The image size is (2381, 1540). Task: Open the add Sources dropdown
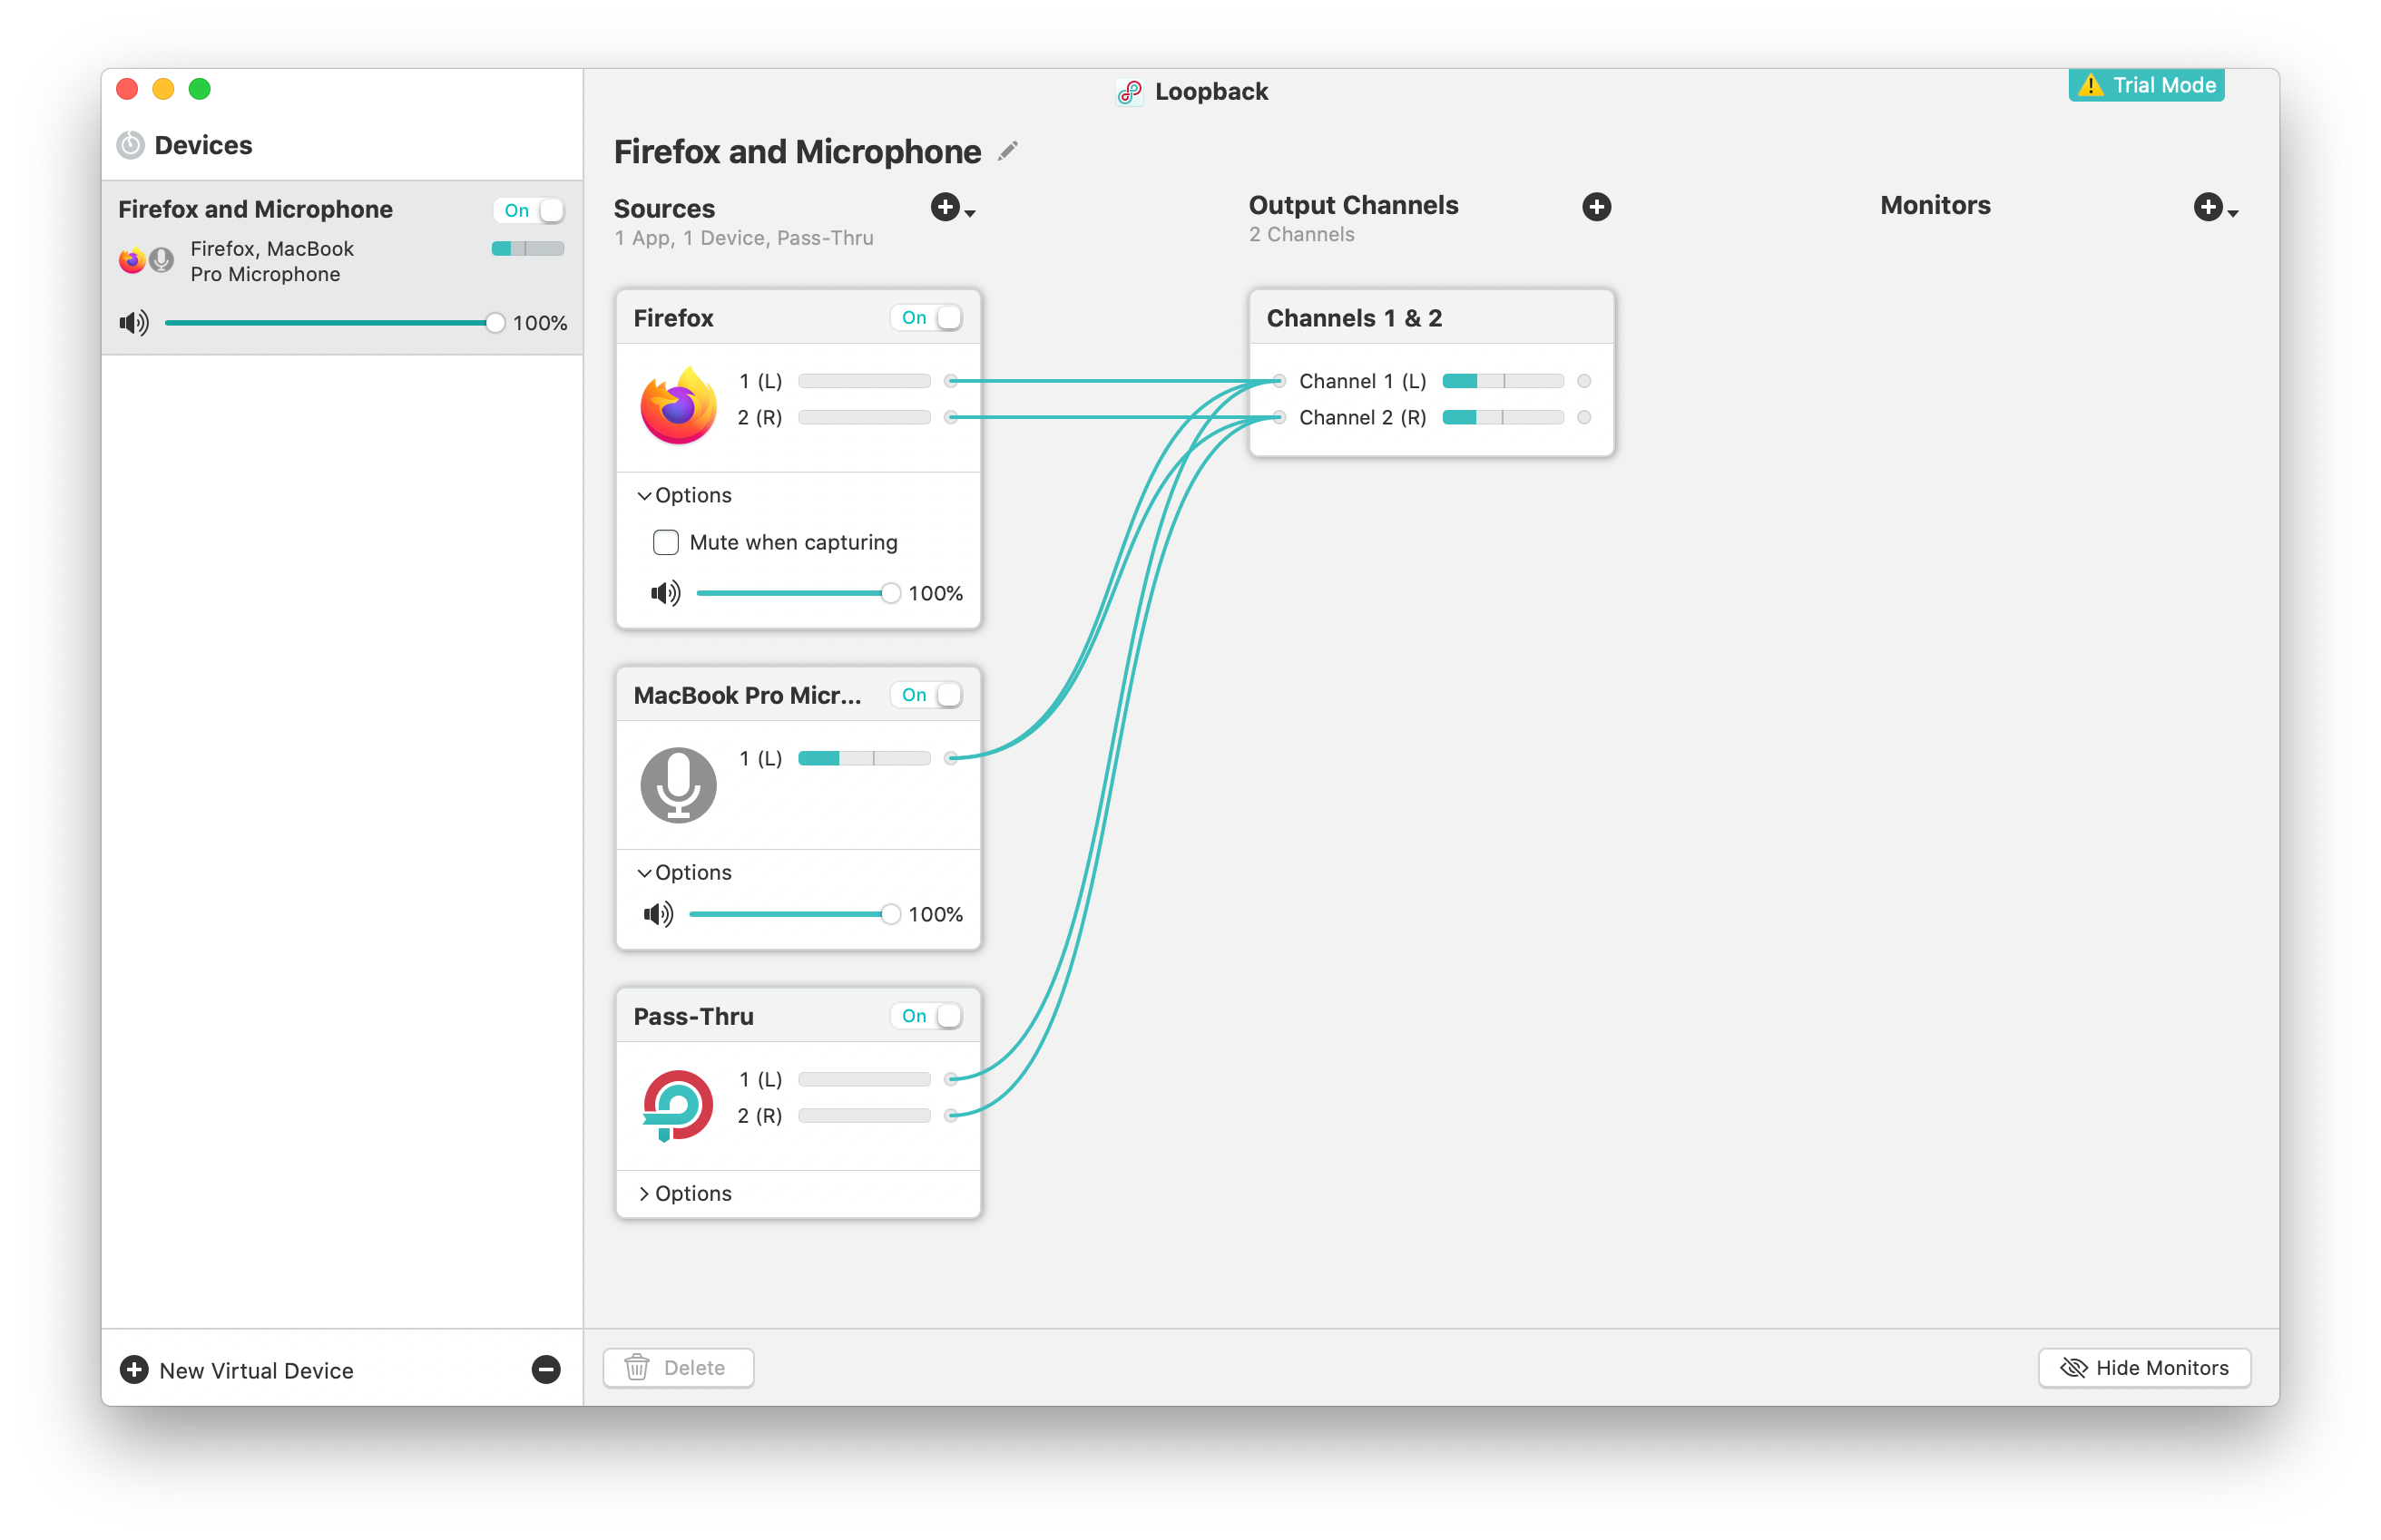click(x=951, y=208)
